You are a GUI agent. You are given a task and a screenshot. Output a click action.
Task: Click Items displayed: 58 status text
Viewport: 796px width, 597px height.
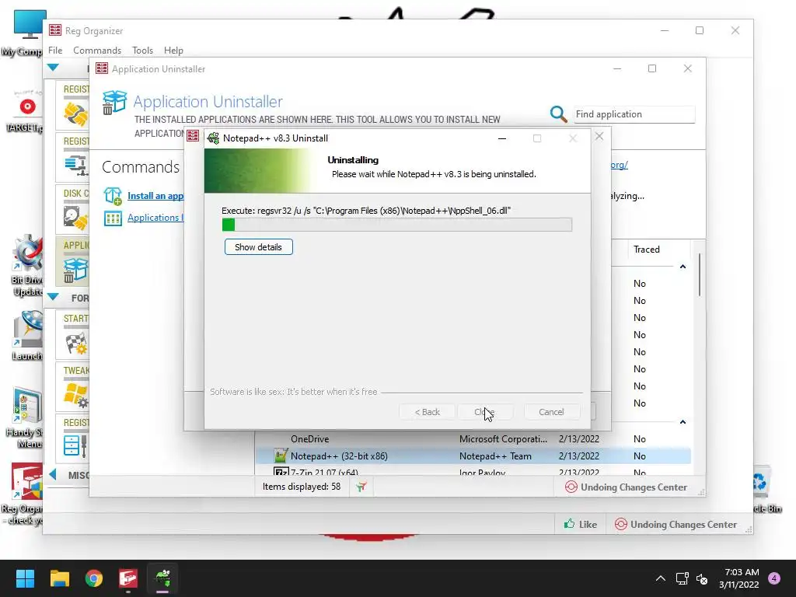click(302, 487)
